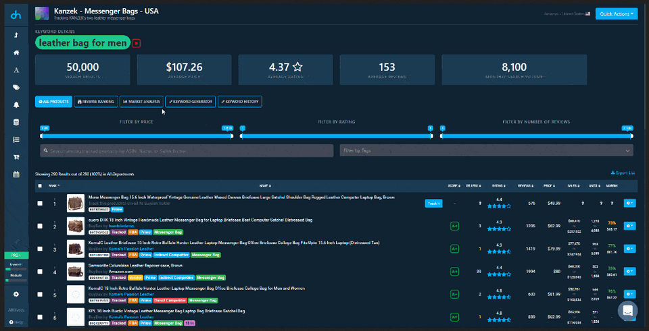Click the Filter by Rating slider track
Screen dimensions: 649x331
point(336,136)
